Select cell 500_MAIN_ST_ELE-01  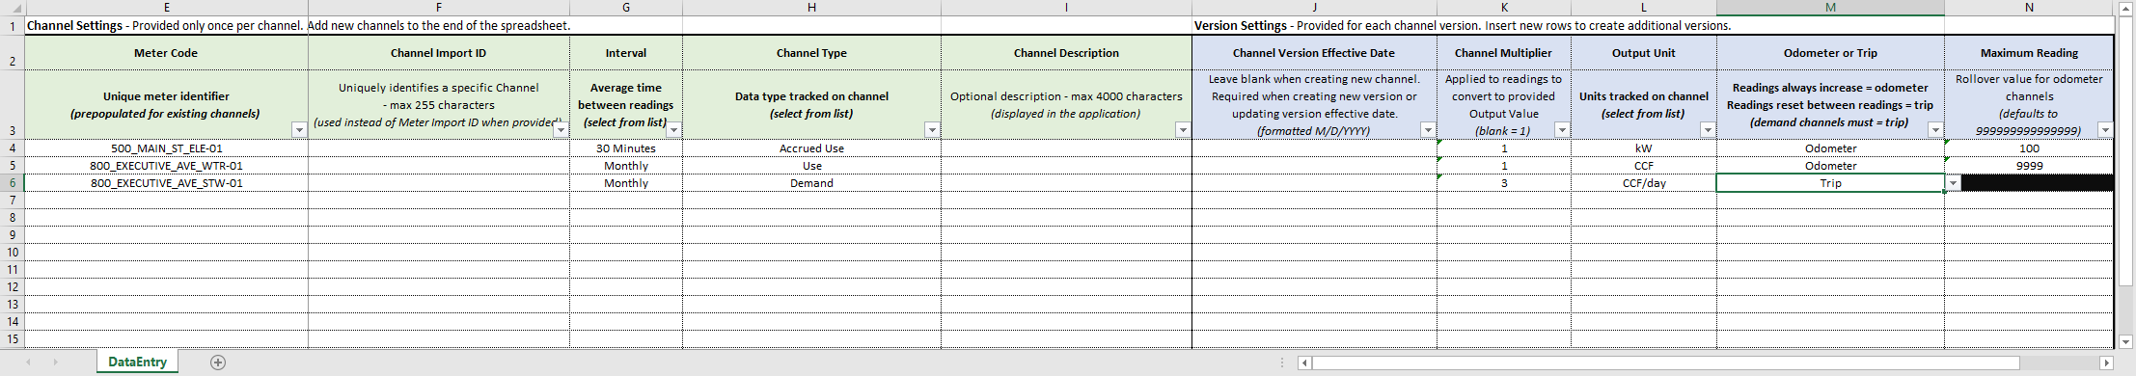[x=166, y=148]
